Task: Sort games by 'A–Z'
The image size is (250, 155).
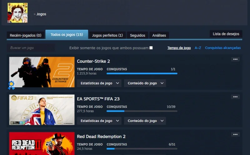Action: click(198, 48)
